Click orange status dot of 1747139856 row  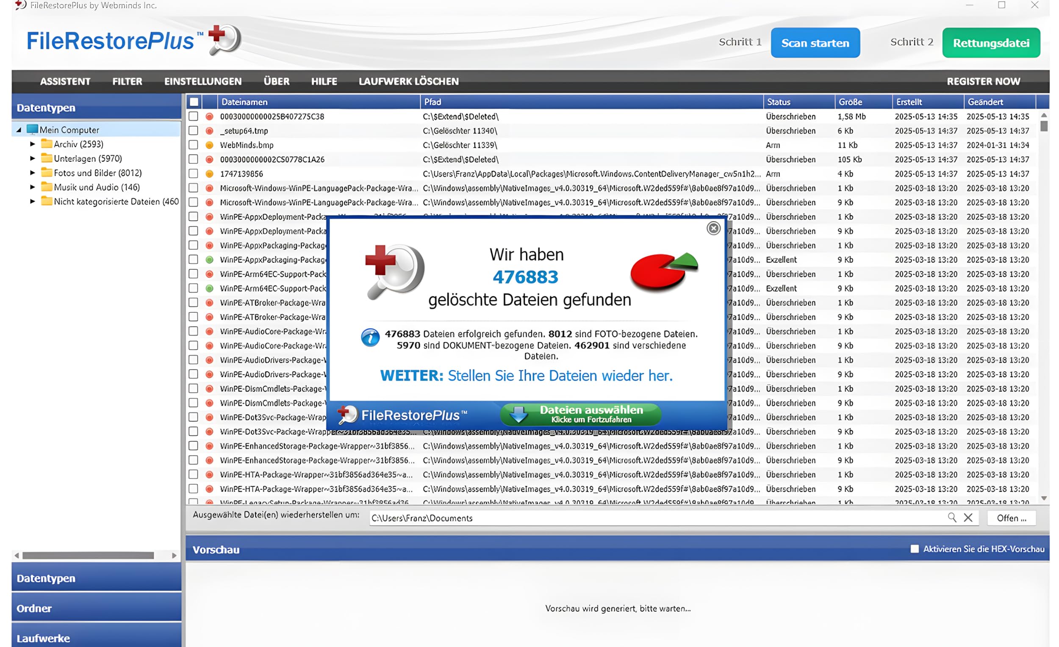point(209,174)
